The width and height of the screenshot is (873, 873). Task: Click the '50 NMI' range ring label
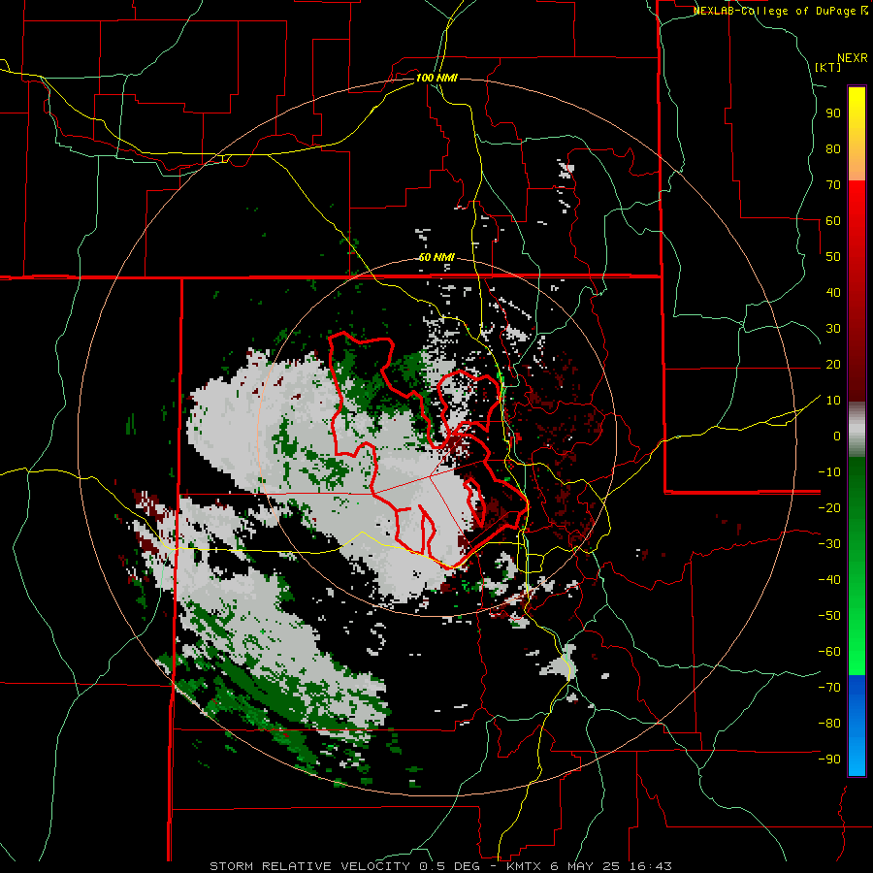[436, 257]
